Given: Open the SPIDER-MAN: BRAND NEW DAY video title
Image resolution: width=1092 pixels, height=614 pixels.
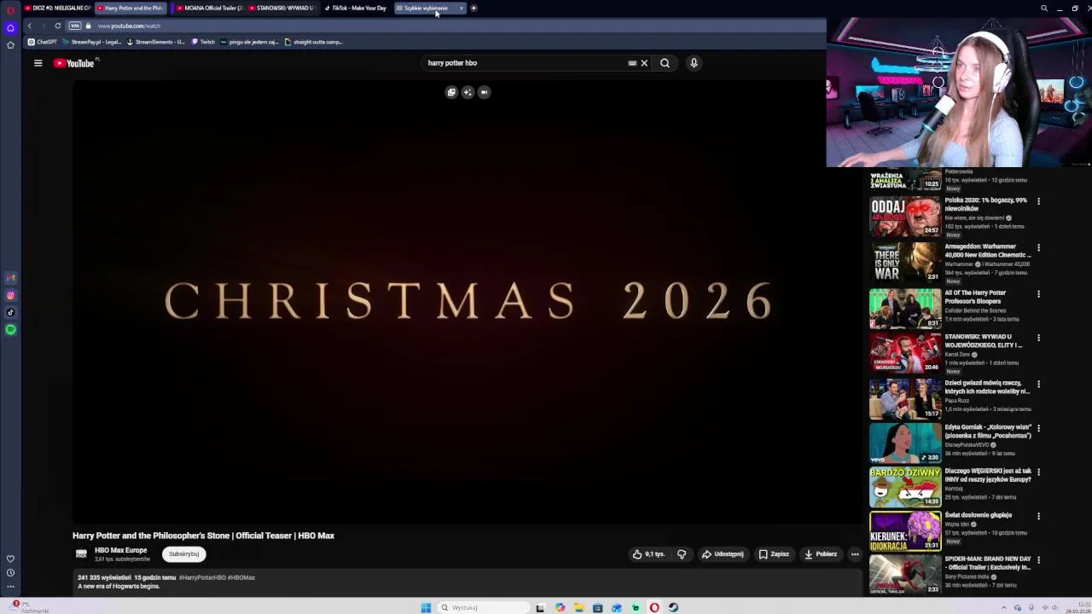Looking at the screenshot, I should [x=987, y=564].
